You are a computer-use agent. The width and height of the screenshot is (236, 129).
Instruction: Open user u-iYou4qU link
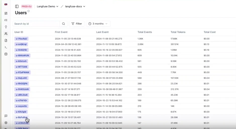coord(21,39)
